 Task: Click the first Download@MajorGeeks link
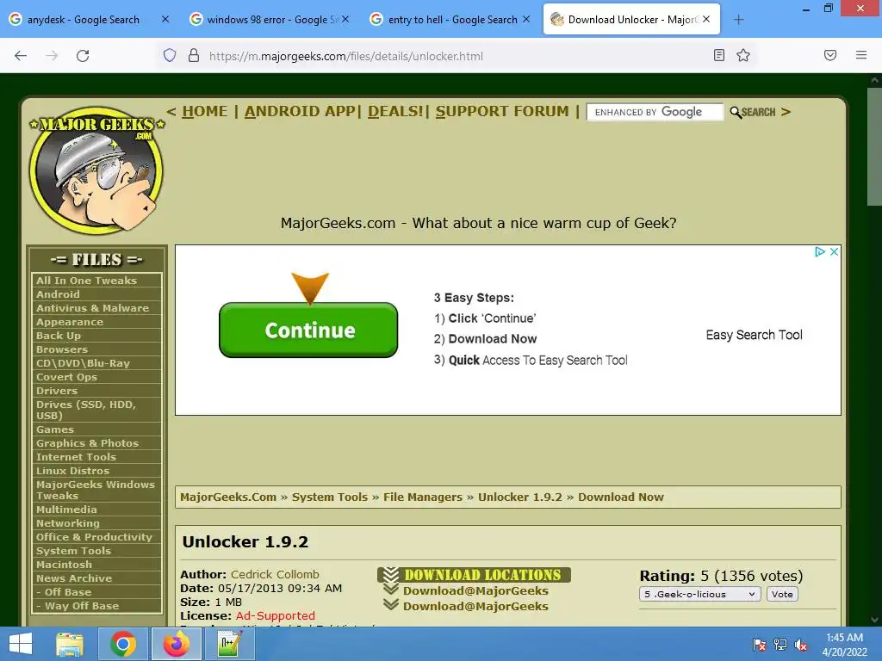click(475, 590)
